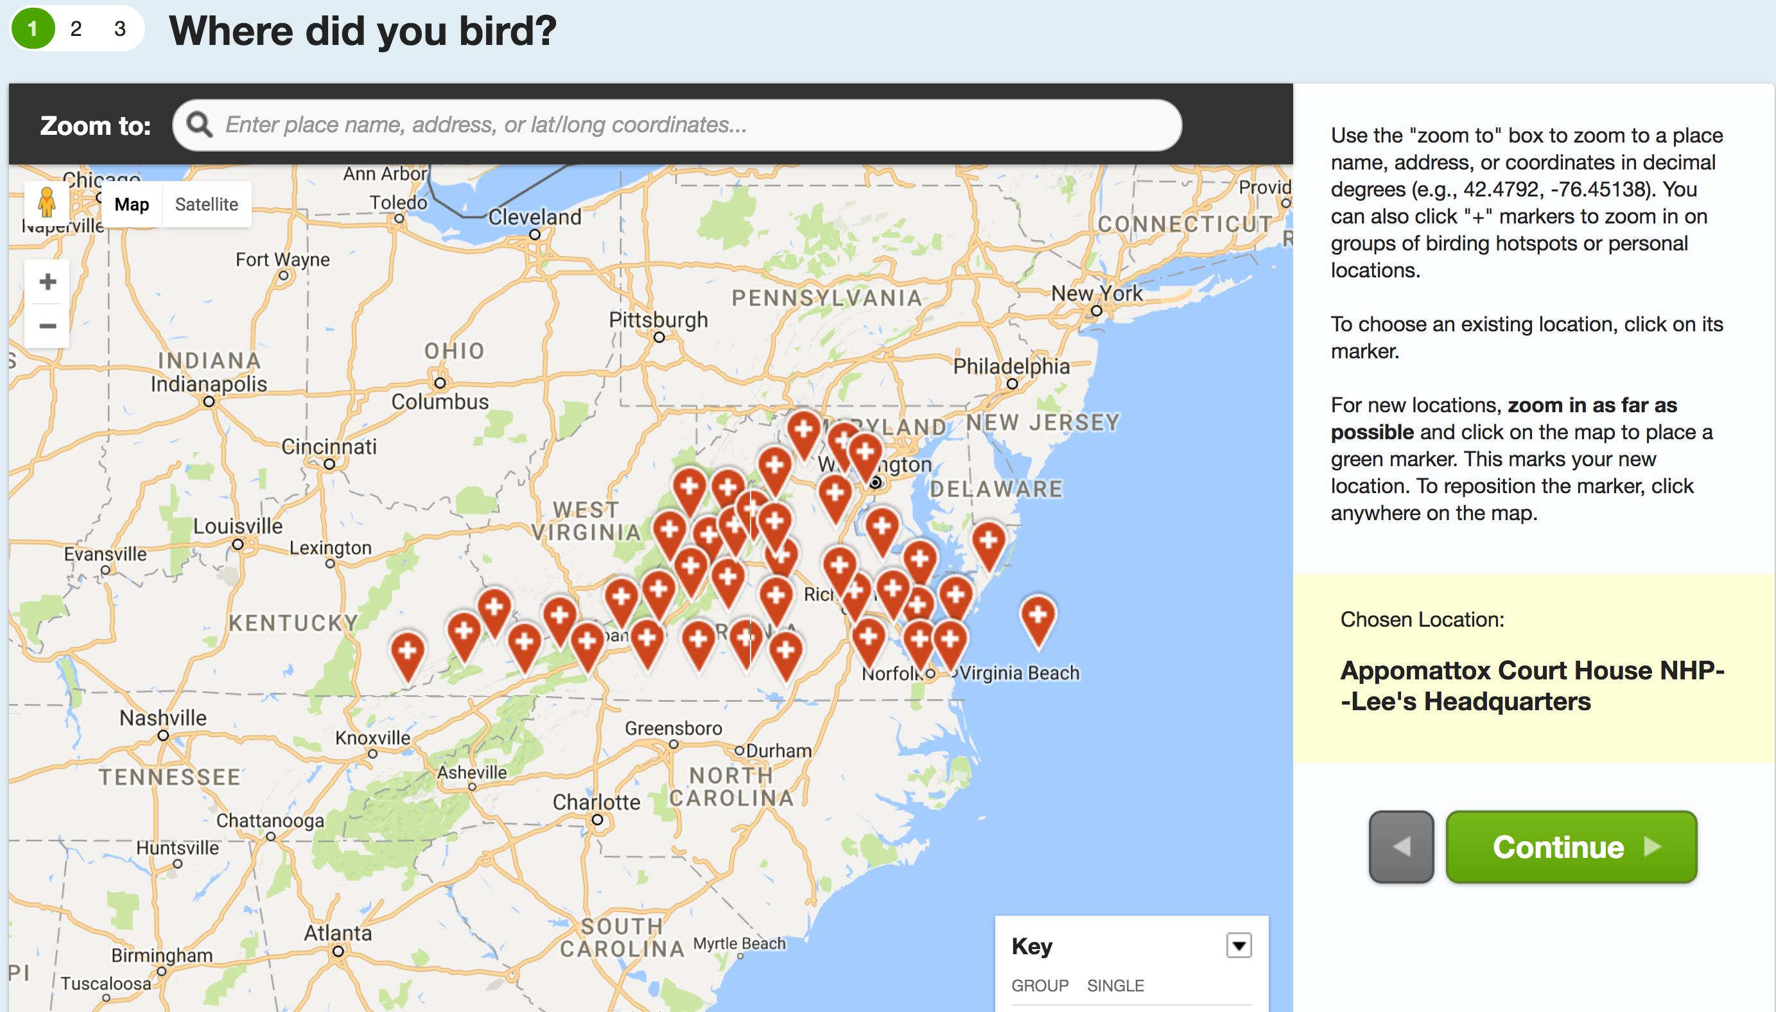Collapse the Key legend dropdown arrow

1238,945
